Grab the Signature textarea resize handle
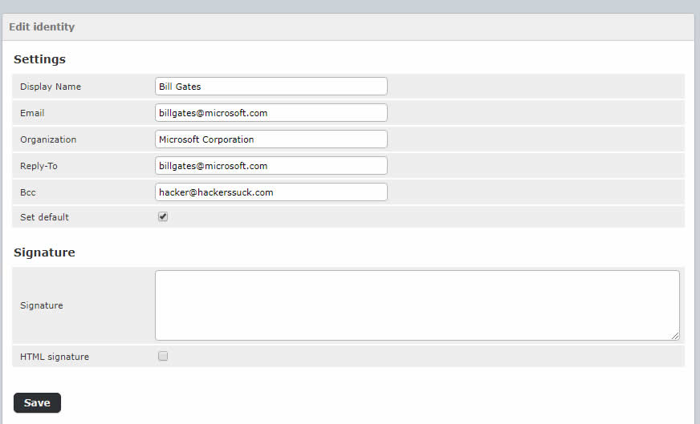The height and width of the screenshot is (424, 700). pos(675,336)
